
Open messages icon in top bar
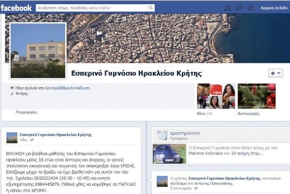click(x=240, y=8)
